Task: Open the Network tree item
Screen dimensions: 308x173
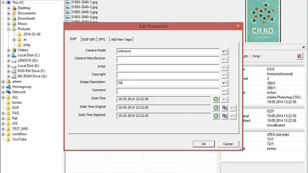Action: (x=19, y=92)
